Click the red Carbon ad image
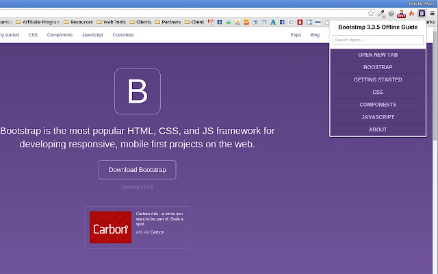This screenshot has width=438, height=274. click(x=110, y=227)
